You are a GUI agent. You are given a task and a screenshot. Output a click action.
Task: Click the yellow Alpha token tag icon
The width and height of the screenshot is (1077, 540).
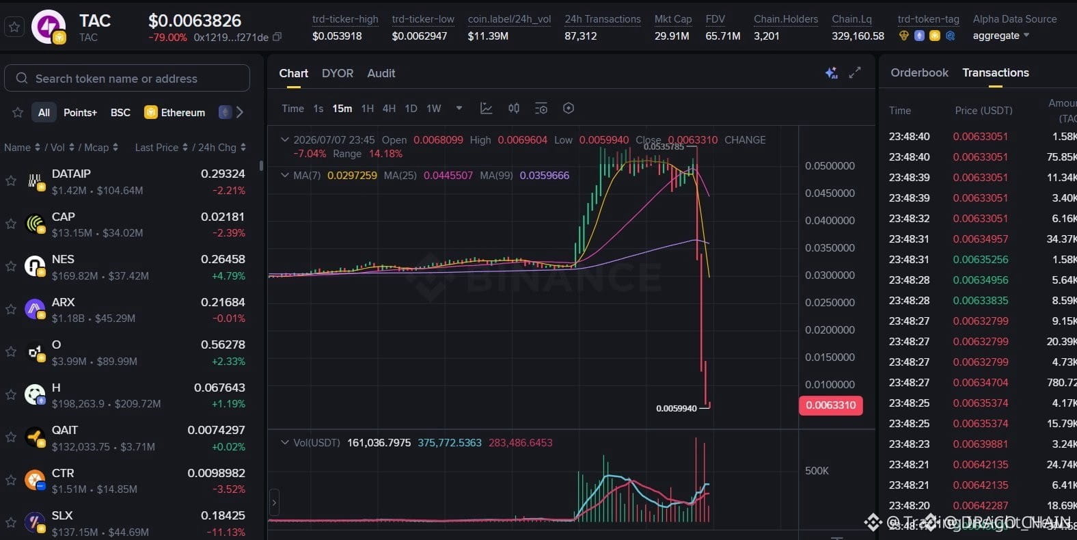point(934,36)
